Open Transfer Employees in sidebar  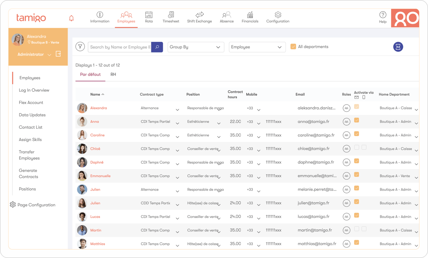[29, 155]
